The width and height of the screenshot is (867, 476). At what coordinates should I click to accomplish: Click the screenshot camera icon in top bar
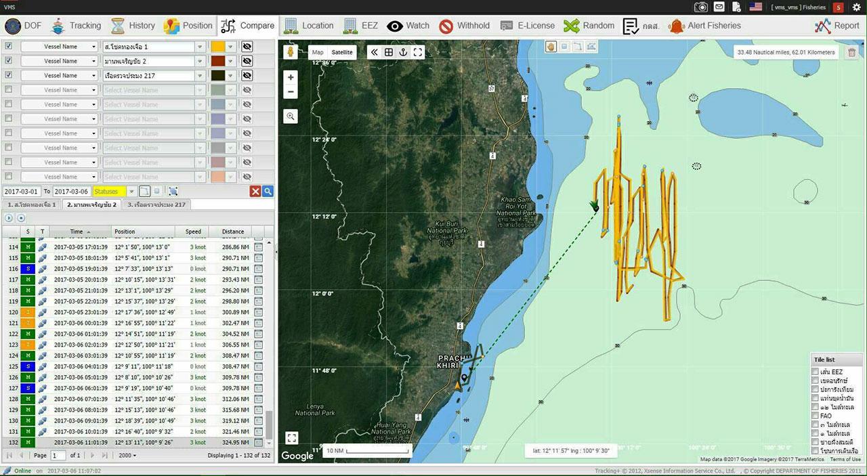tap(701, 7)
